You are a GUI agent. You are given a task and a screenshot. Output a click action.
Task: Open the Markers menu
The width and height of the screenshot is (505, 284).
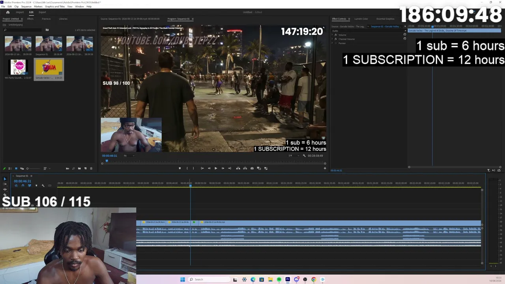point(38,7)
